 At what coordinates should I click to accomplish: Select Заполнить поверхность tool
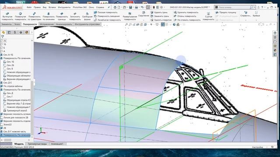tap(75, 16)
